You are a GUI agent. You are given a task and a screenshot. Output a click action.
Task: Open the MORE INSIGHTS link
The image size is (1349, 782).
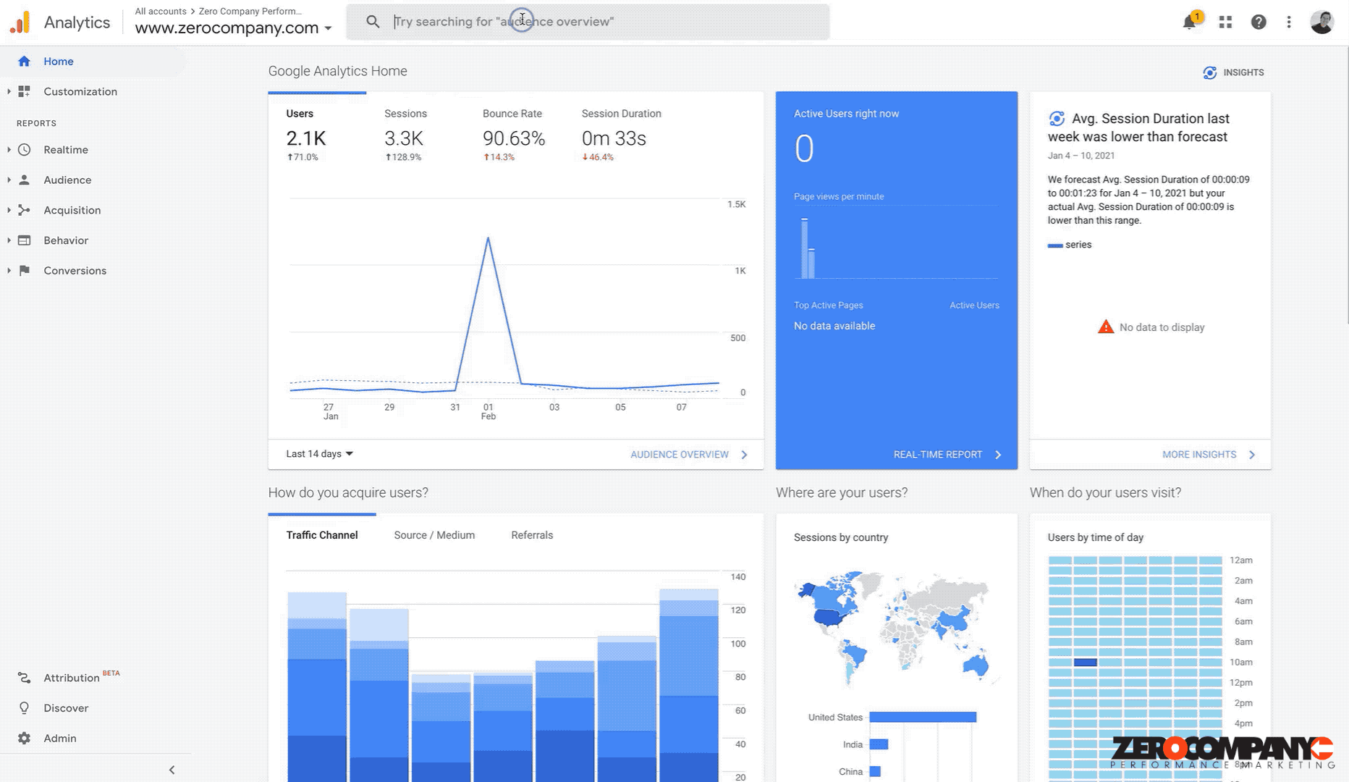tap(1199, 455)
